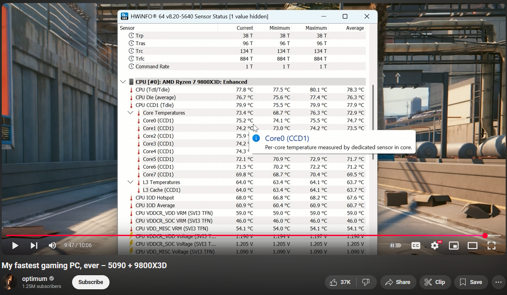The width and height of the screenshot is (507, 295).
Task: Toggle the autoplay switch
Action: tap(395, 246)
